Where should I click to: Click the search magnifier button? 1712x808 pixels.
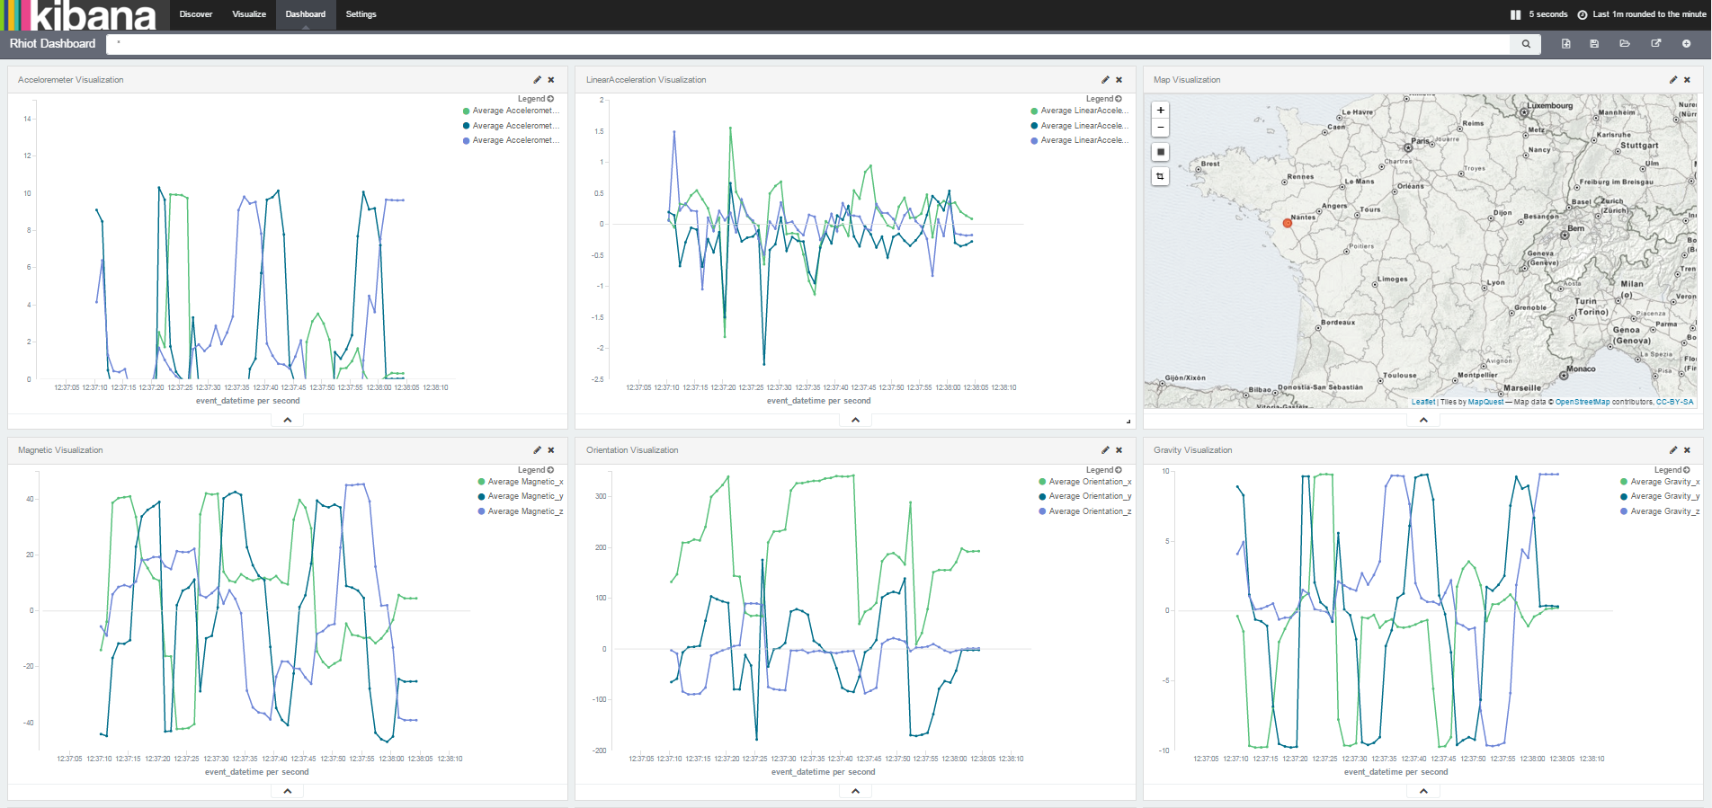coord(1526,44)
